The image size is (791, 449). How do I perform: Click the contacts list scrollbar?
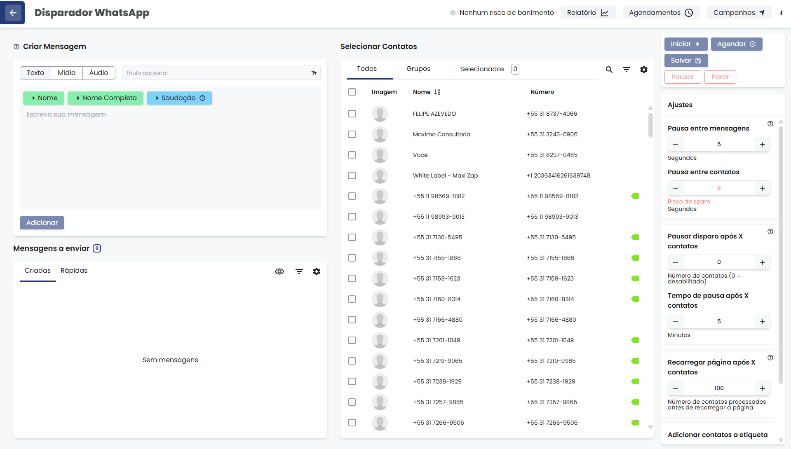point(650,126)
